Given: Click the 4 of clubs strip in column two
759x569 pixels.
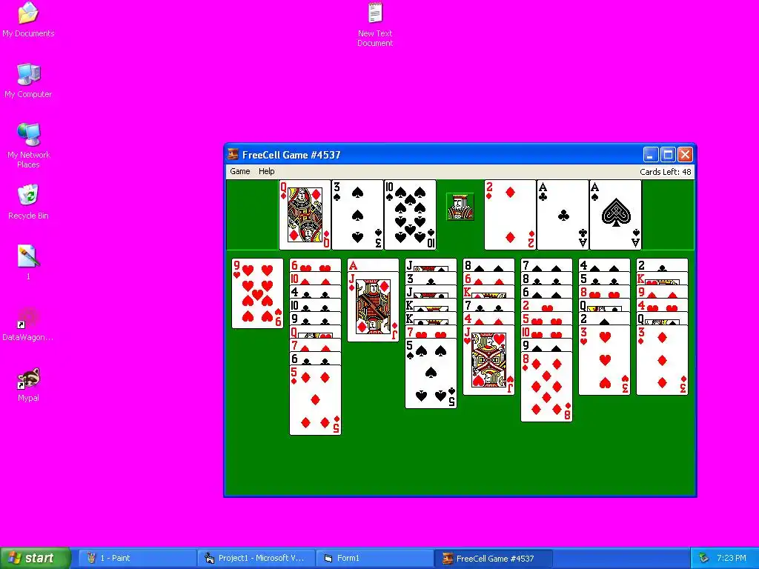Looking at the screenshot, I should pos(315,292).
